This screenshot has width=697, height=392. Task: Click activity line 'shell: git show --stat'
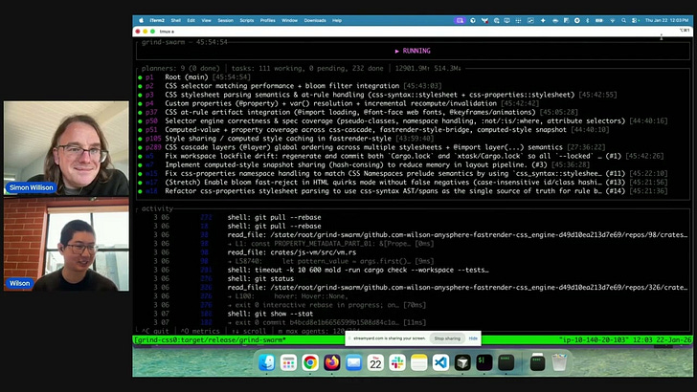(x=270, y=314)
